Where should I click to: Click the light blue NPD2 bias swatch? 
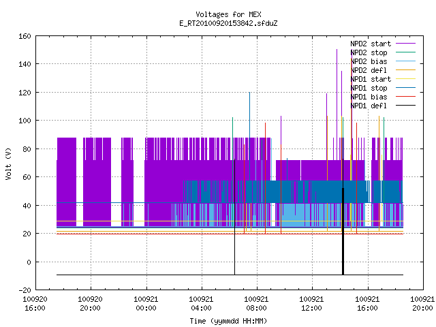(x=405, y=61)
